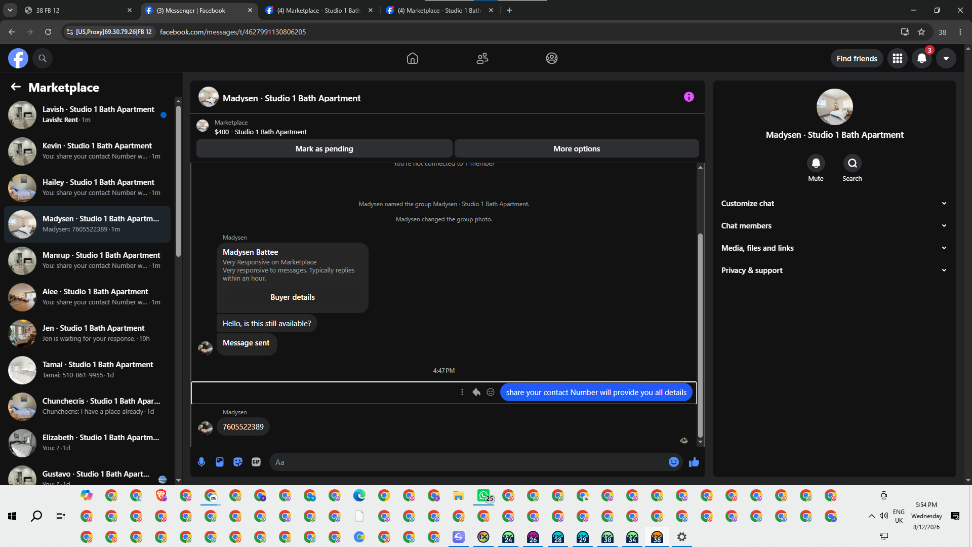Send a thumbs up like

[694, 462]
